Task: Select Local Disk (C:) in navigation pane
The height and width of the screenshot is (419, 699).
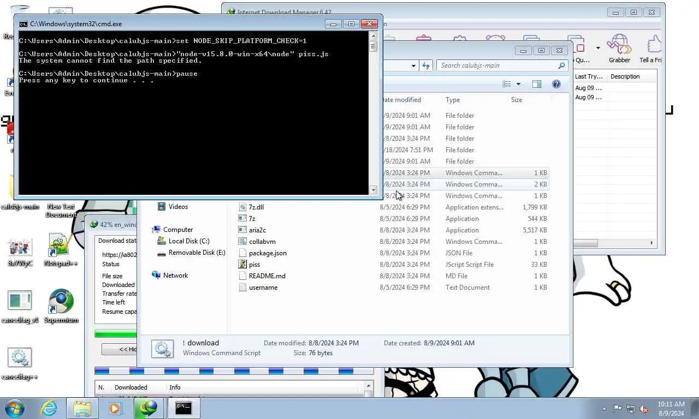Action: click(189, 241)
